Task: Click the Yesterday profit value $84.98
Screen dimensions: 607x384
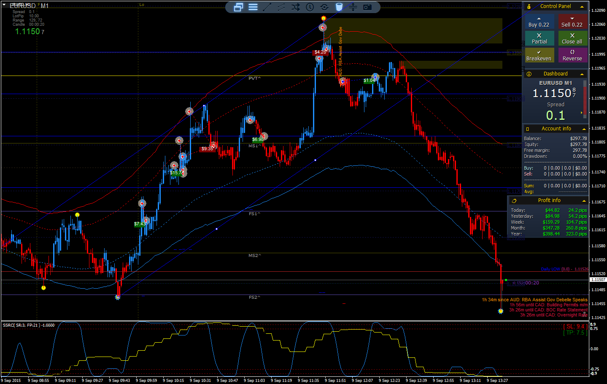Action: point(552,216)
